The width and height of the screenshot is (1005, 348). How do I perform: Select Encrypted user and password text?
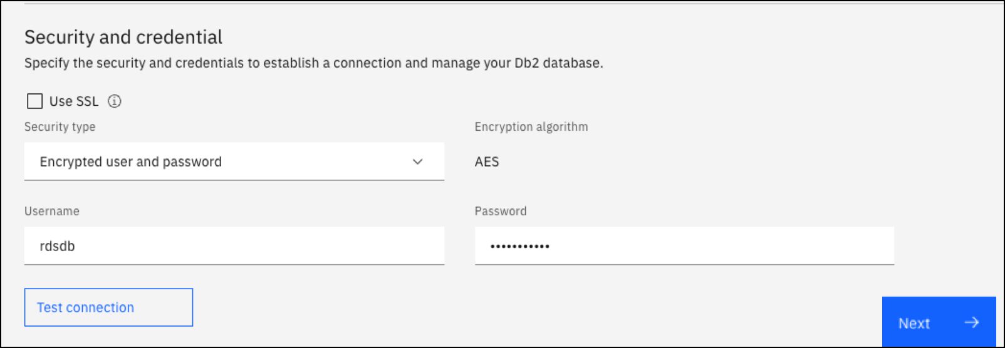point(130,162)
